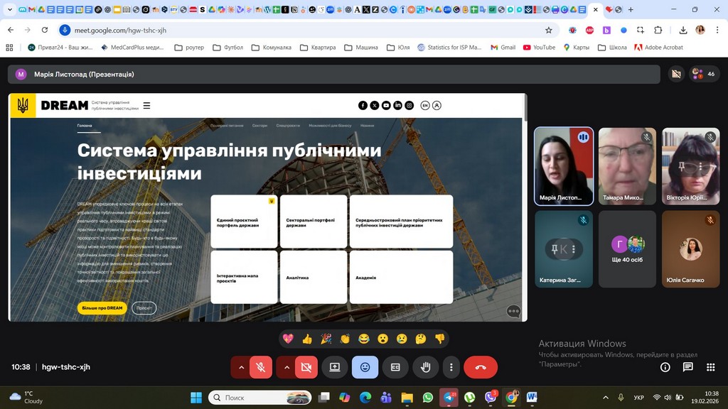Show the 46 participants list
Image resolution: width=728 pixels, height=409 pixels.
pyautogui.click(x=703, y=74)
